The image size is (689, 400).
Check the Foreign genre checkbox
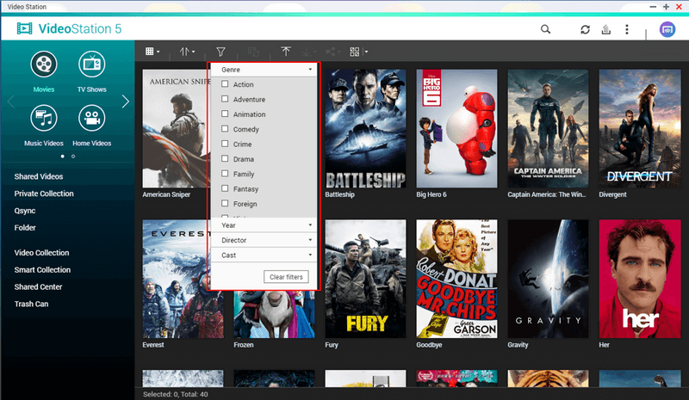pyautogui.click(x=225, y=203)
